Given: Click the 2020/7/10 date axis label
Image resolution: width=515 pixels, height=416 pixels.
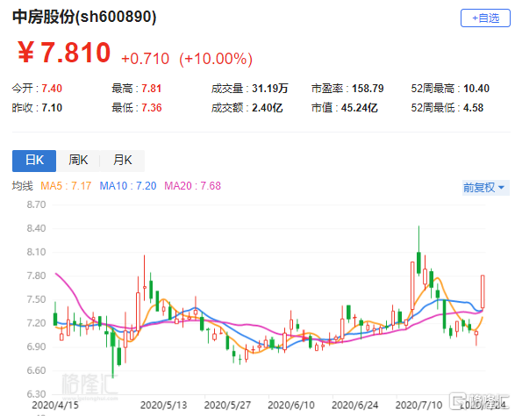Looking at the screenshot, I should (418, 405).
